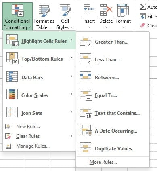Select the Between... rule
The image size is (157, 171).
113,77
